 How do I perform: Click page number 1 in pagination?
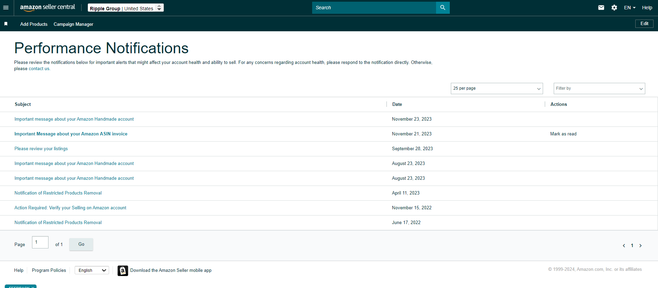point(632,245)
